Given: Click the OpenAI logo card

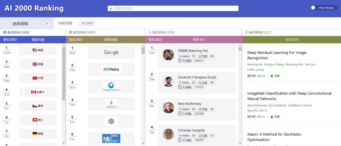Looking at the screenshot, I should (x=111, y=121).
